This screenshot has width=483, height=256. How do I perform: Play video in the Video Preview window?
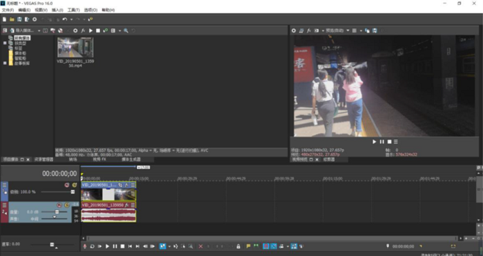coord(374,141)
